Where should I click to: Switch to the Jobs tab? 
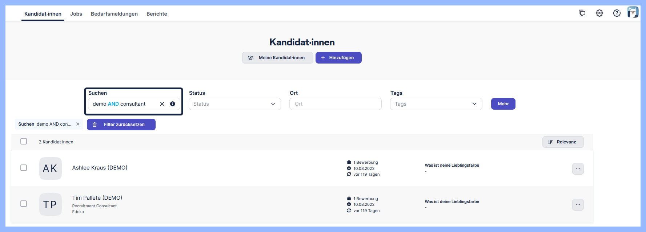pos(76,14)
